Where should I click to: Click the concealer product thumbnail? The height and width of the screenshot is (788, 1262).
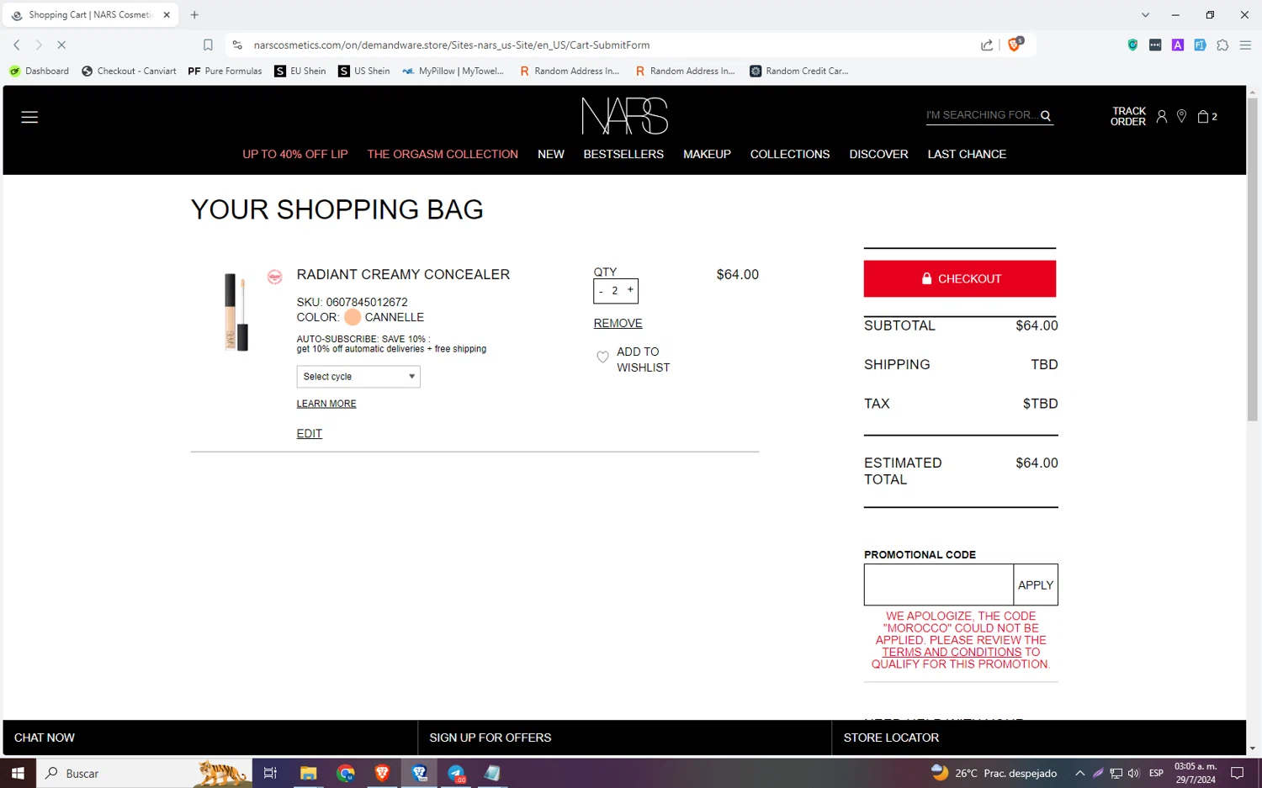236,311
